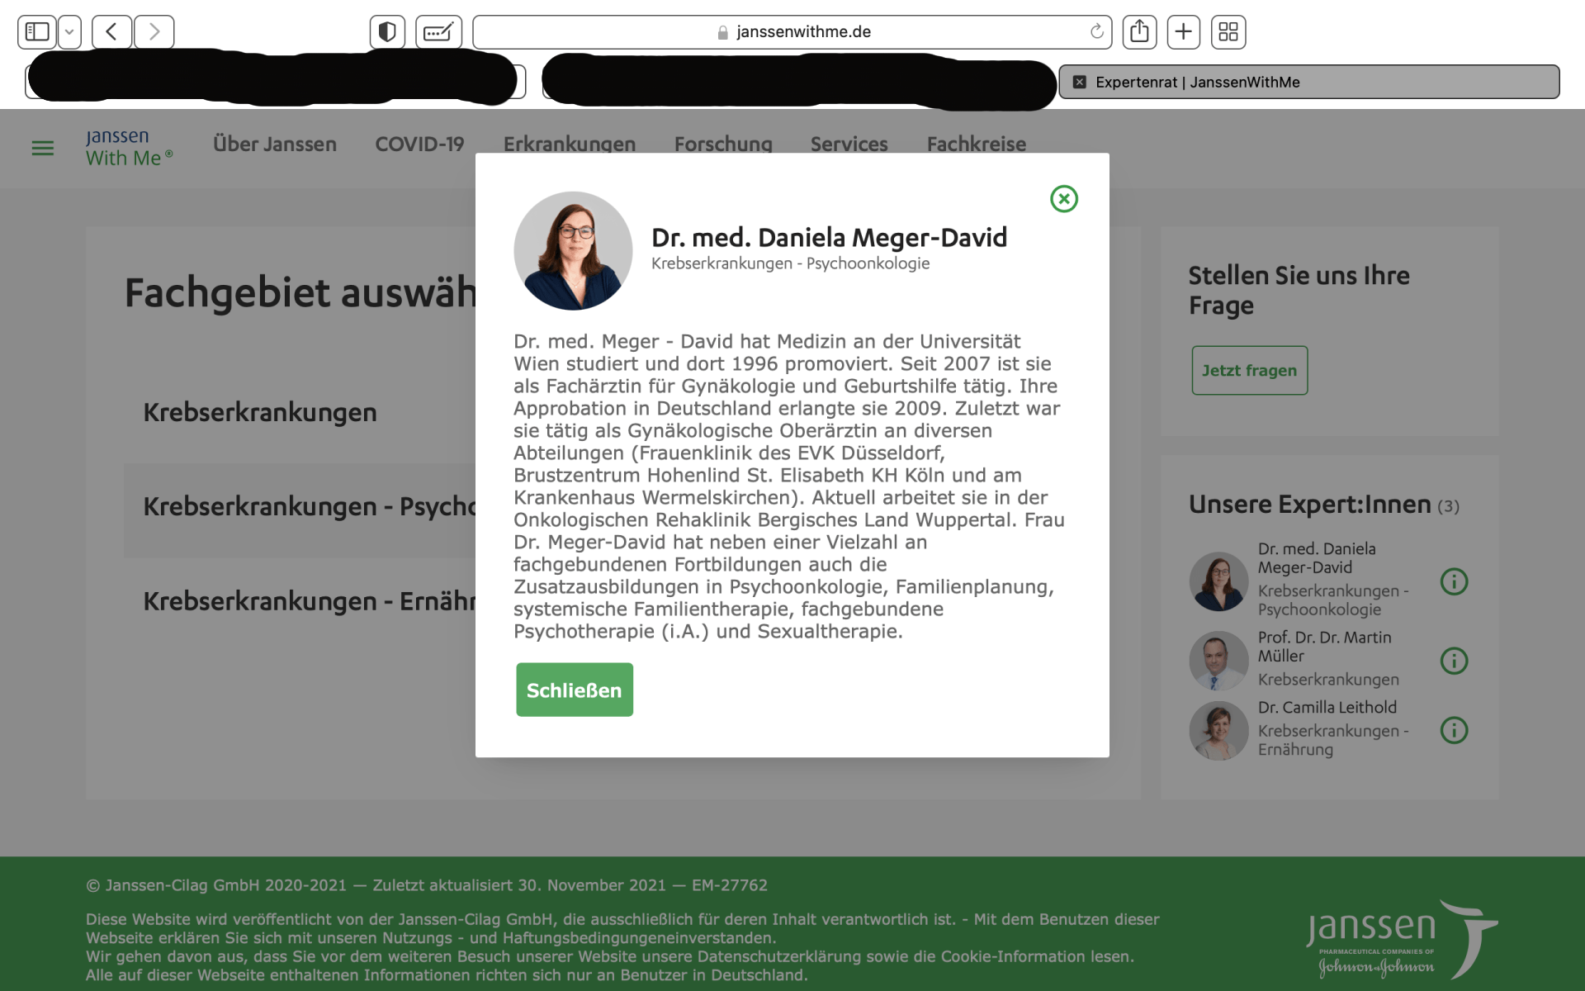Click the Janssen Johnson & Johnson footer logo
Screen dimensions: 1585x991
pyautogui.click(x=1402, y=940)
